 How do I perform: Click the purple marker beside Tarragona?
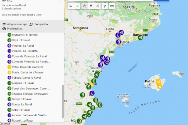(118, 42)
